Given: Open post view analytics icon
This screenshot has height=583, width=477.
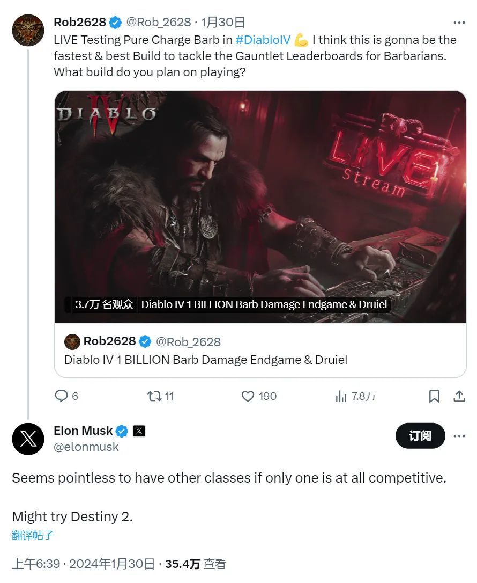Looking at the screenshot, I should pos(341,396).
